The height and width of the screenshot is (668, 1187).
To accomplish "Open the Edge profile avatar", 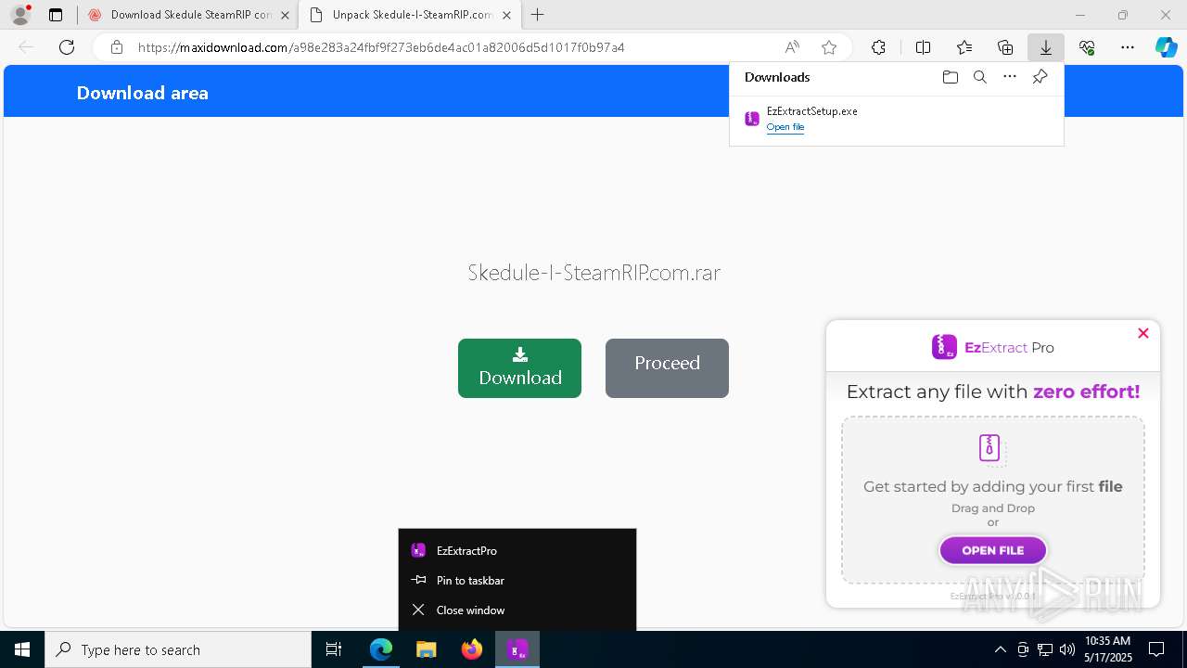I will click(x=20, y=15).
